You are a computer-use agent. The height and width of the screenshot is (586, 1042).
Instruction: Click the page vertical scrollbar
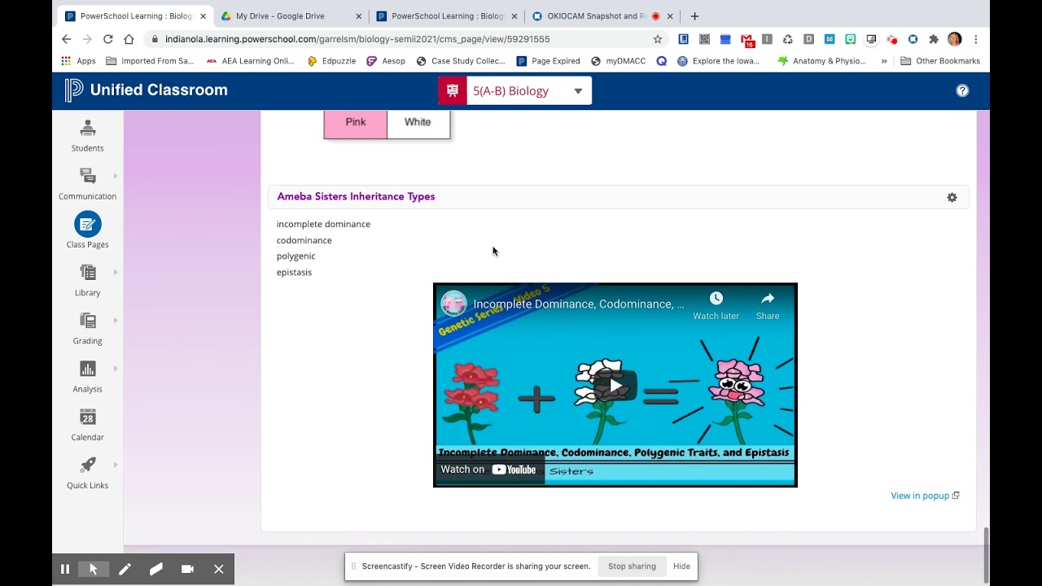986,554
